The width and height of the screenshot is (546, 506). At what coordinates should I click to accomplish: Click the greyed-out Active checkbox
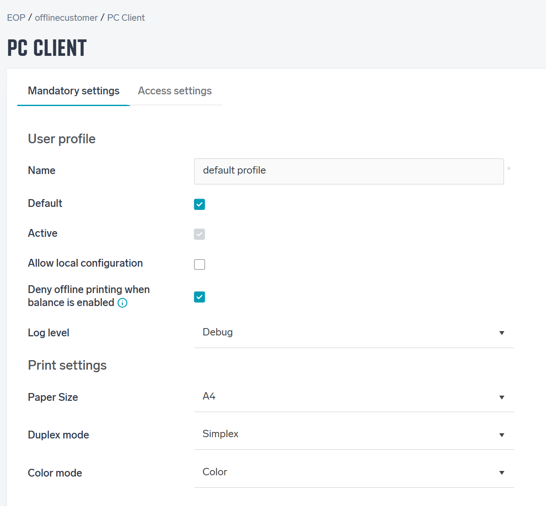[x=199, y=234]
